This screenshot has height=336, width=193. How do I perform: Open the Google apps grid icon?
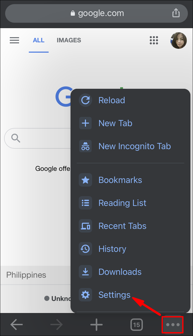click(154, 40)
